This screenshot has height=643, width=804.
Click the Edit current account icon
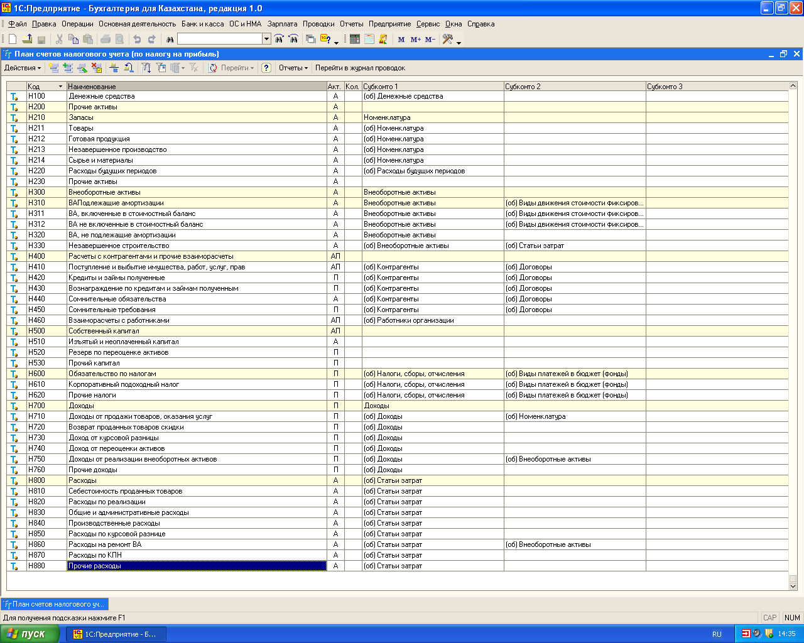[82, 68]
